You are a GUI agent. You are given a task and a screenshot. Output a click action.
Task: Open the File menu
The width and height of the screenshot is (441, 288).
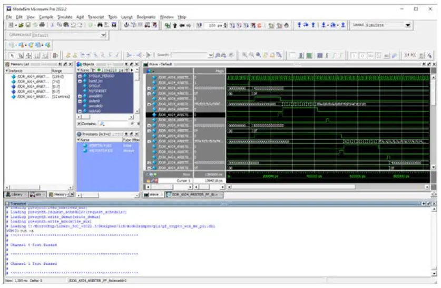coord(9,17)
